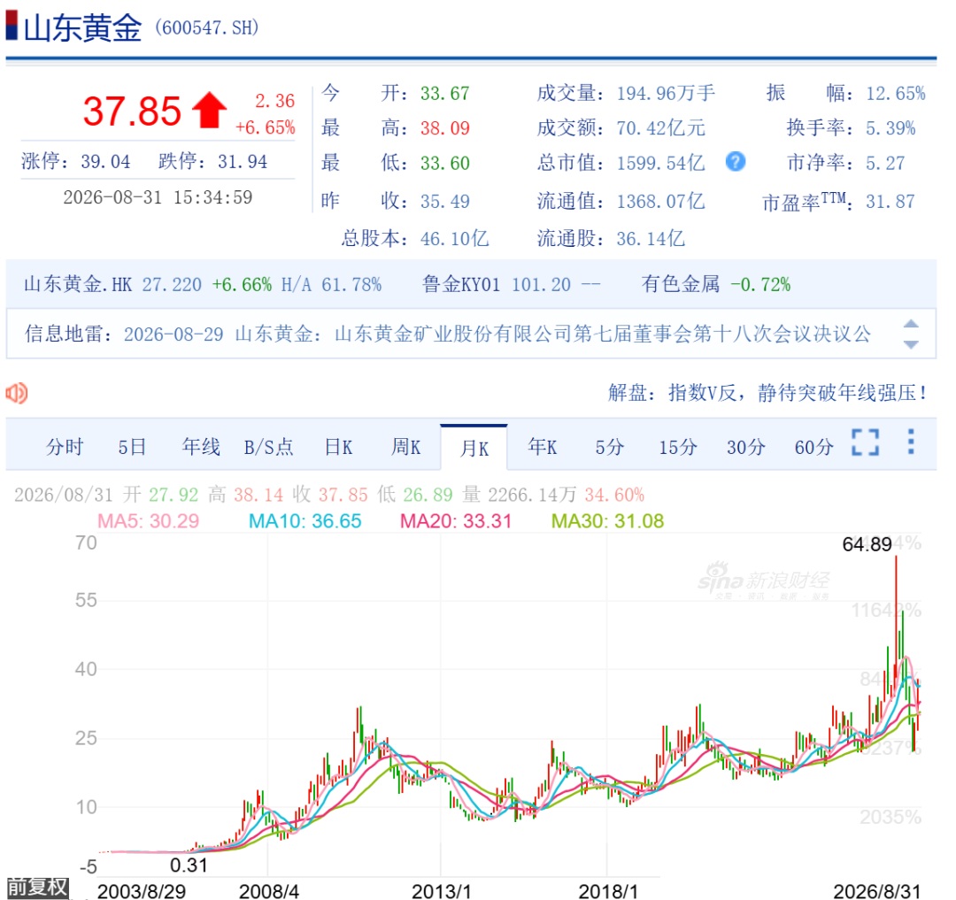
Task: Open the 山东黄金.HK quote link
Action: pos(77,284)
